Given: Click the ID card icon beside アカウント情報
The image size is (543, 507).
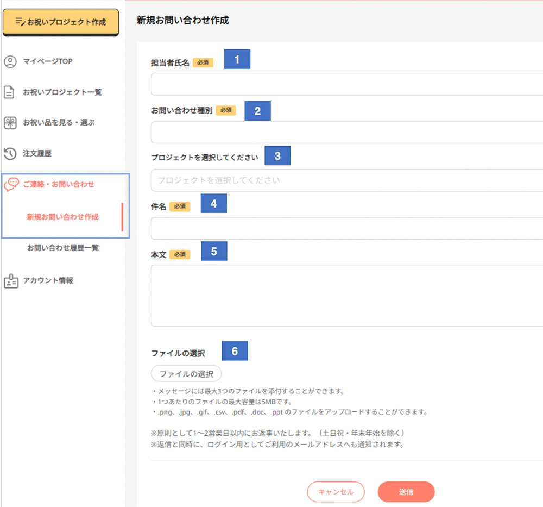Looking at the screenshot, I should pyautogui.click(x=11, y=281).
